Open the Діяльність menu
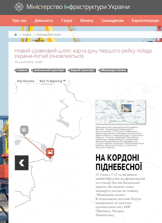162x223 pixels. click(x=44, y=21)
